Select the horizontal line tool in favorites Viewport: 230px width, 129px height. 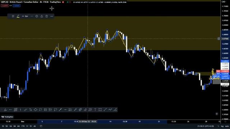65,110
